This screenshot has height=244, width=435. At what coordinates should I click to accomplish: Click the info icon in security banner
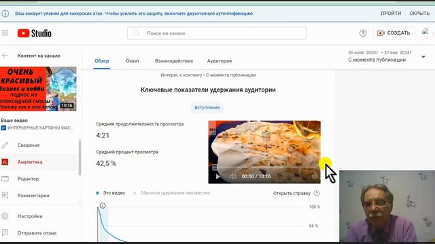pos(5,14)
